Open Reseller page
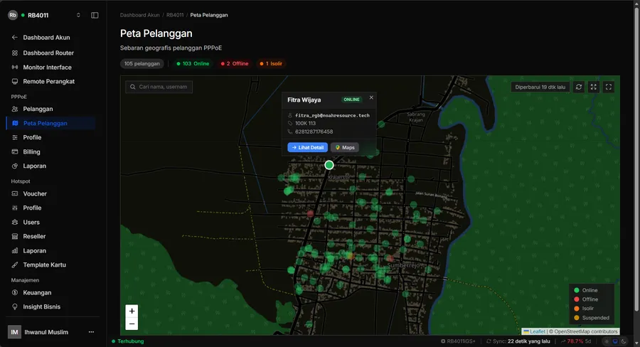 [x=51, y=236]
